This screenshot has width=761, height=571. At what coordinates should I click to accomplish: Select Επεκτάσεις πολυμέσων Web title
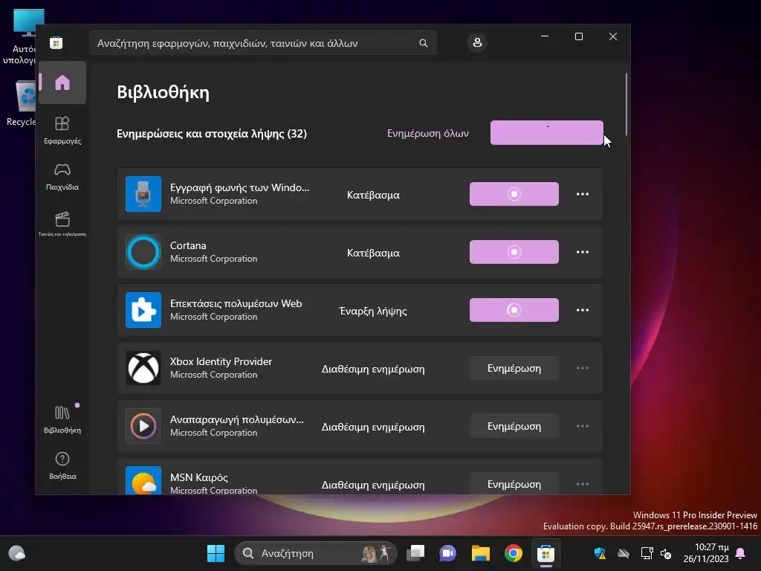click(x=236, y=303)
